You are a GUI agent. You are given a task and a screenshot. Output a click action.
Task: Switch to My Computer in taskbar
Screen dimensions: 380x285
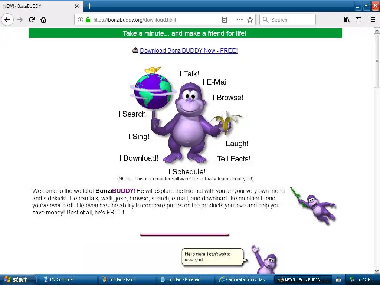[x=68, y=279]
